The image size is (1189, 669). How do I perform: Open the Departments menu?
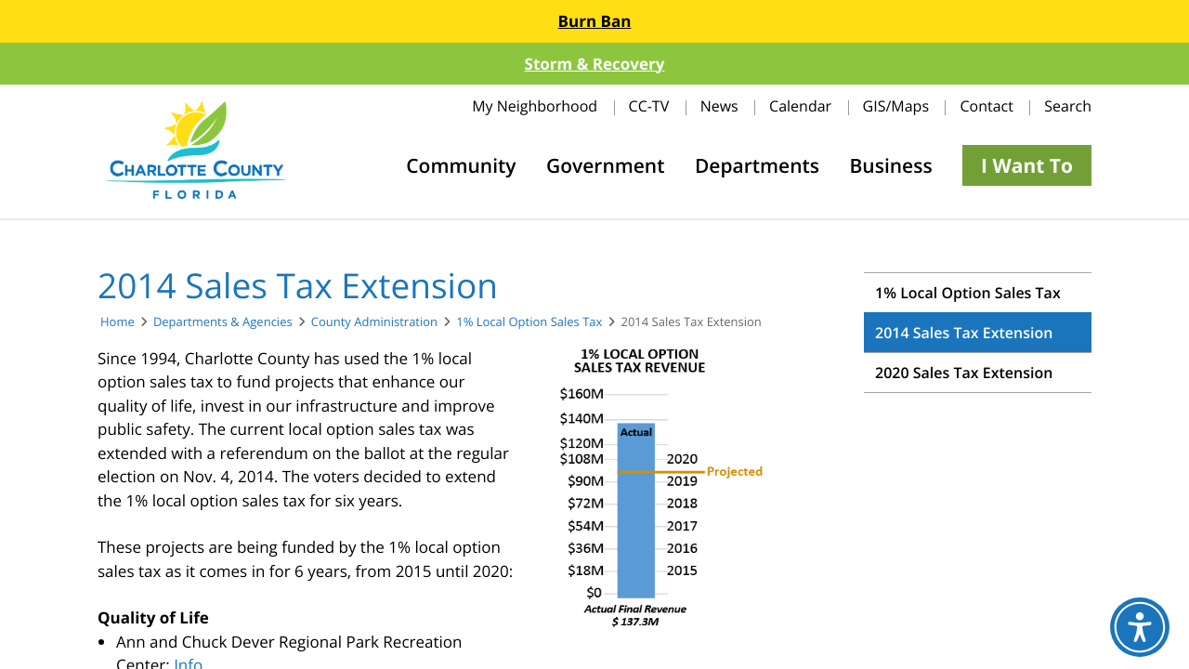tap(756, 165)
